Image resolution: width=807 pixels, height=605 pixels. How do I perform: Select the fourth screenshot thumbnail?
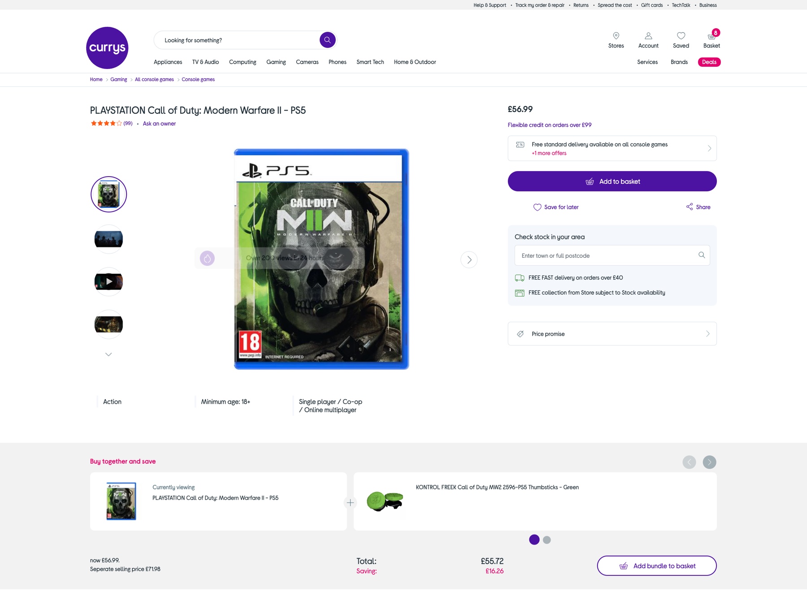coord(108,324)
